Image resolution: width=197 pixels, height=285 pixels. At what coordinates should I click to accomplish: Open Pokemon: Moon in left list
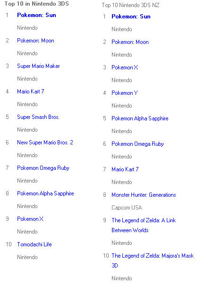click(35, 41)
